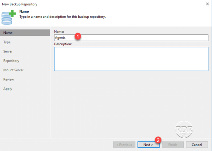Click the bold Name heading text
Screen dimensions: 212x151
click(x=24, y=12)
